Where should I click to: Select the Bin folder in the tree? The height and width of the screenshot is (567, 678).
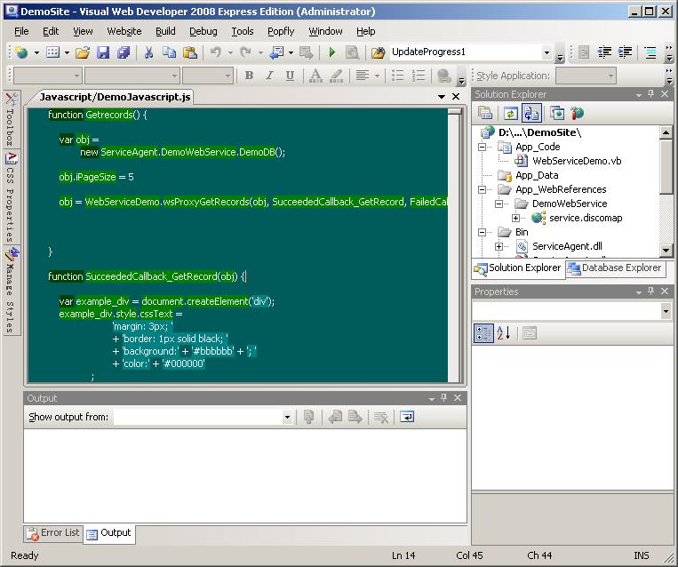point(522,232)
